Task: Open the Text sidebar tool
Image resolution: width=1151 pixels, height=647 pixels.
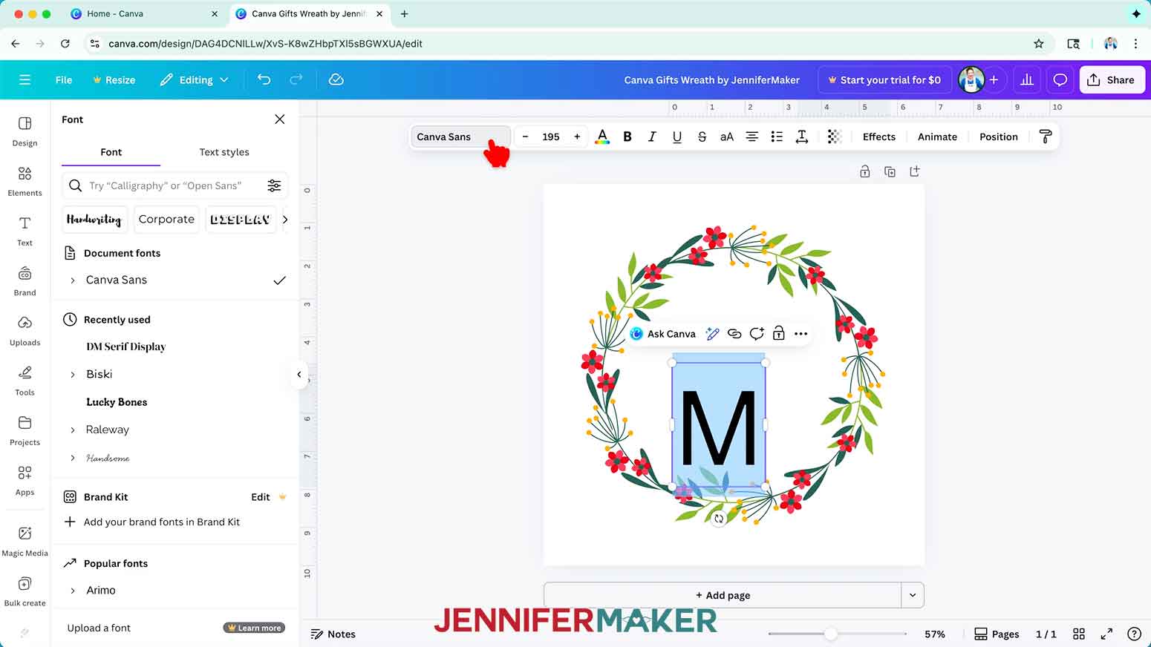Action: [25, 231]
